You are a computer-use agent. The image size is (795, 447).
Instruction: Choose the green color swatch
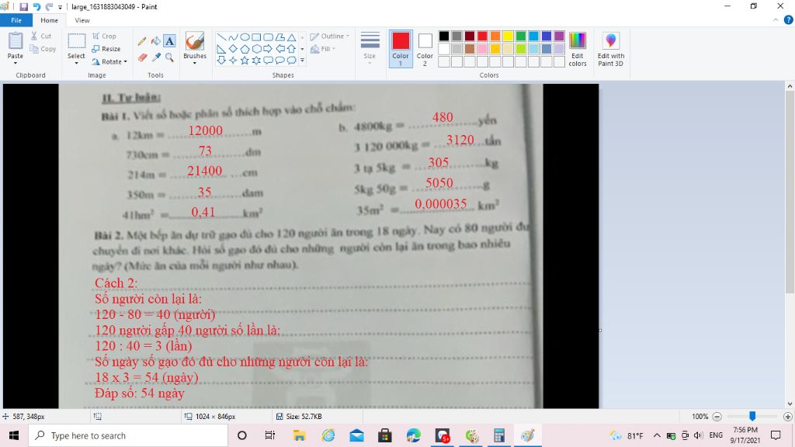pos(521,36)
